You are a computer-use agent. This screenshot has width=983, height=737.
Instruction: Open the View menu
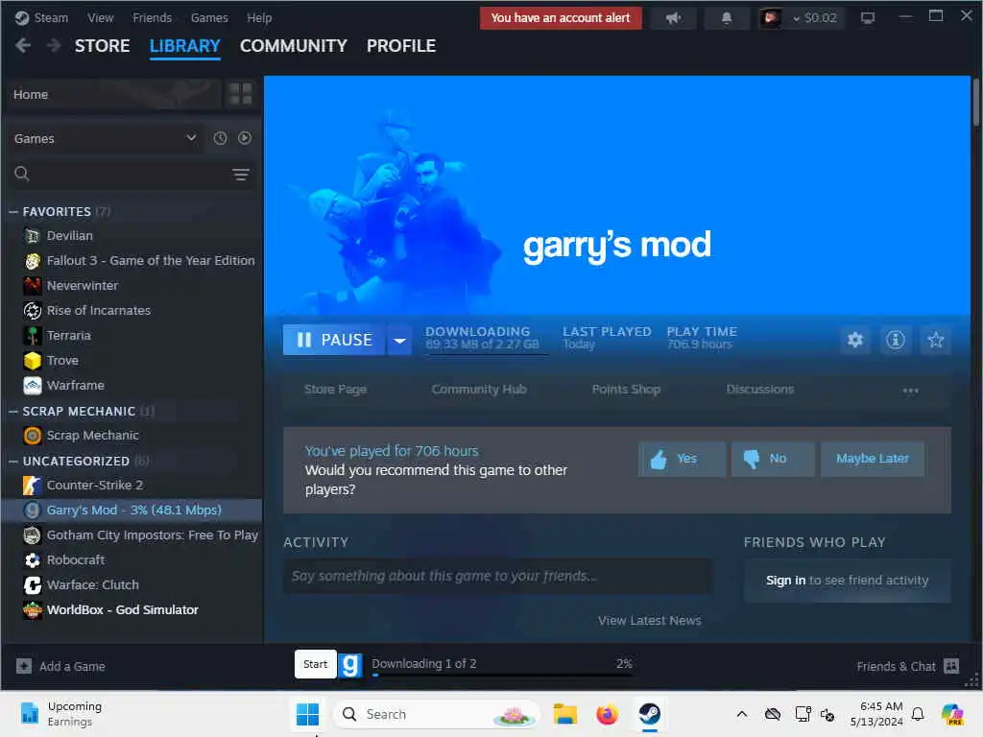[x=100, y=17]
